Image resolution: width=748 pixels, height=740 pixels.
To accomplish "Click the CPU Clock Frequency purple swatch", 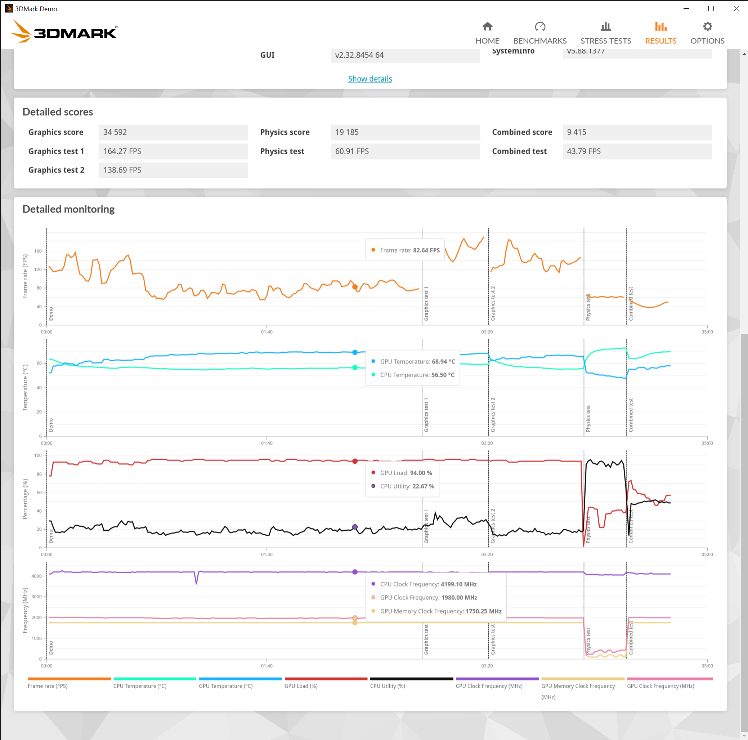I will coord(497,679).
